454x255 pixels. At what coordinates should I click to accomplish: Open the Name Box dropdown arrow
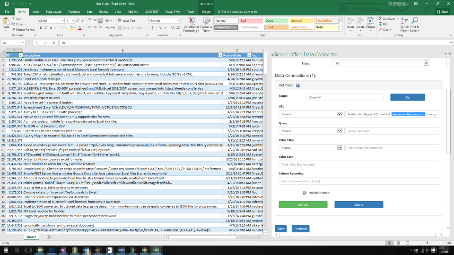tap(23, 43)
